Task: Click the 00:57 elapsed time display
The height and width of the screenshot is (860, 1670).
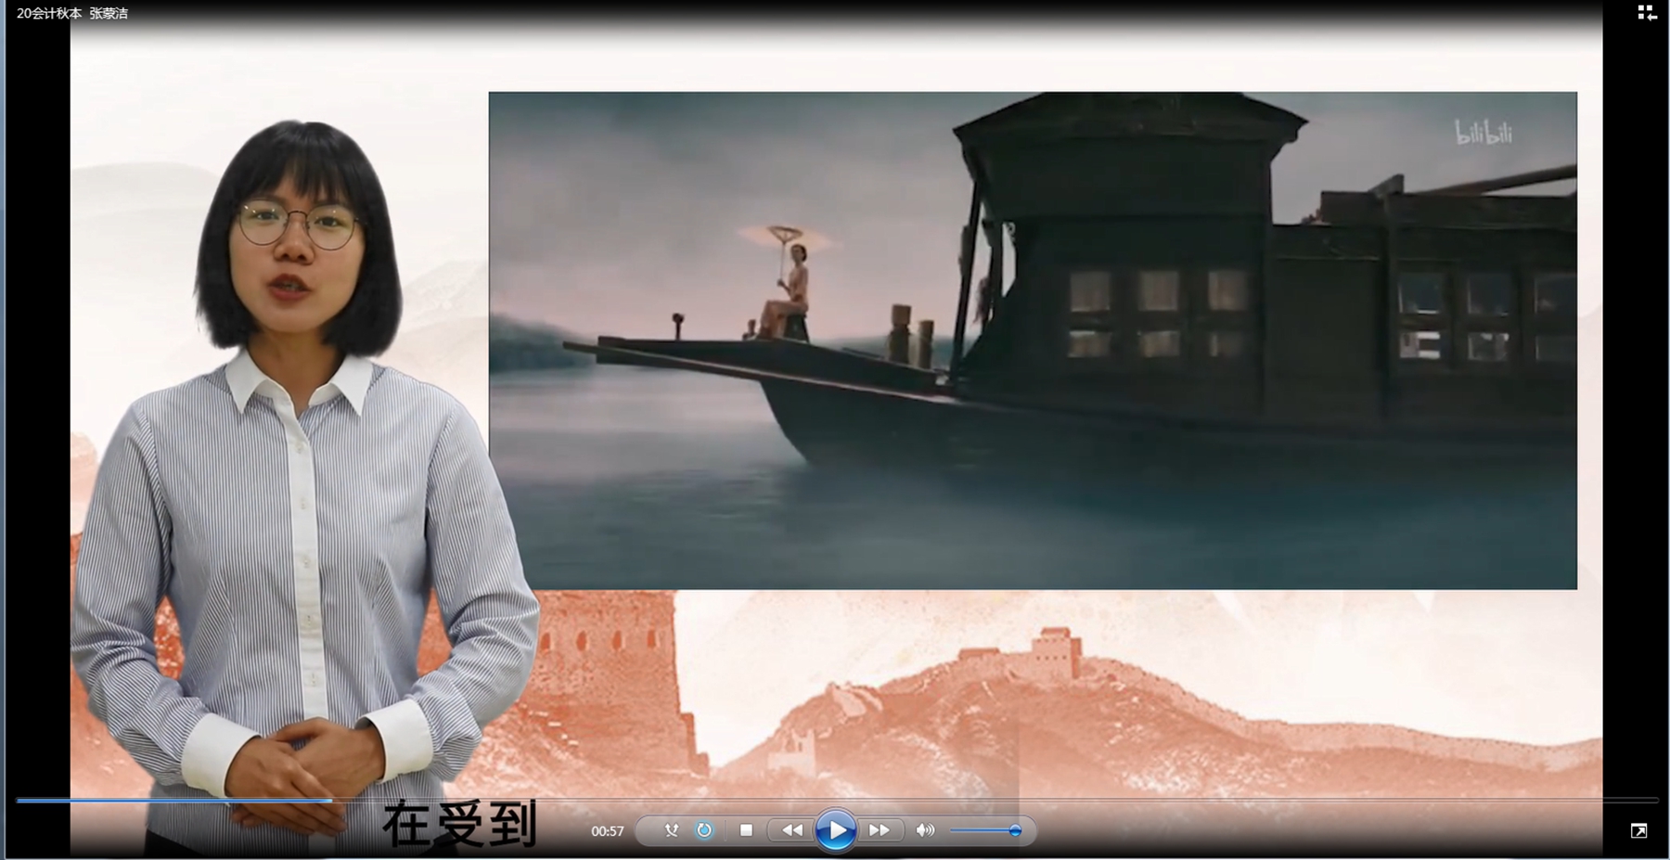Action: (608, 831)
